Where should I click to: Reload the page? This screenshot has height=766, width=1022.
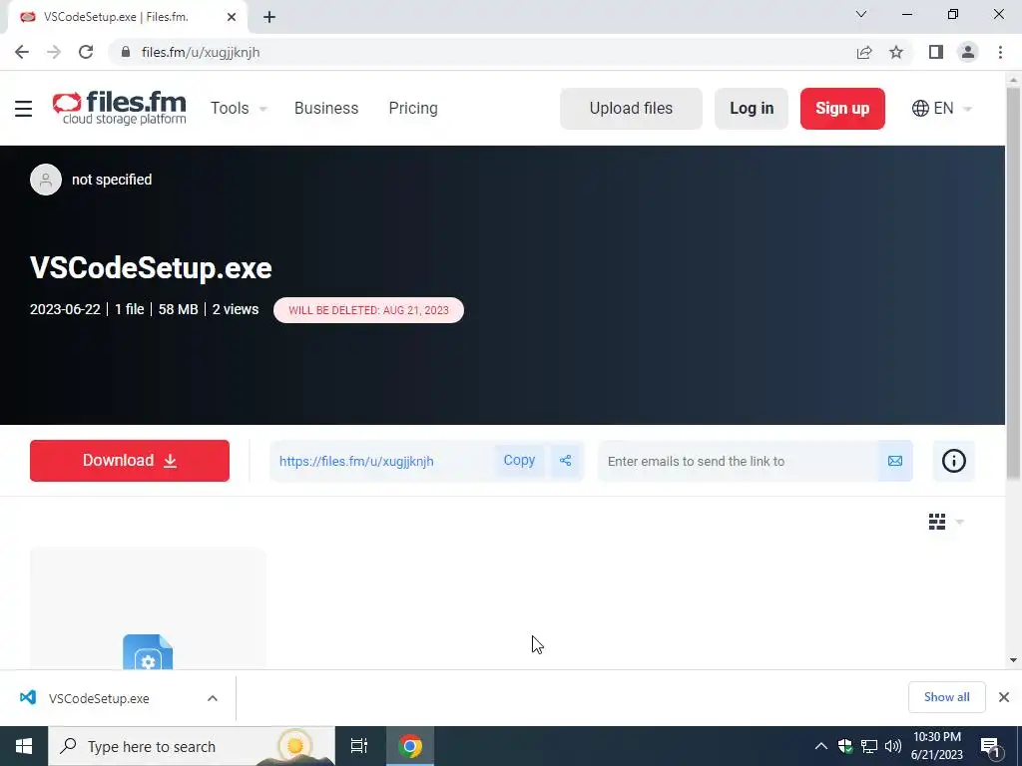(86, 52)
